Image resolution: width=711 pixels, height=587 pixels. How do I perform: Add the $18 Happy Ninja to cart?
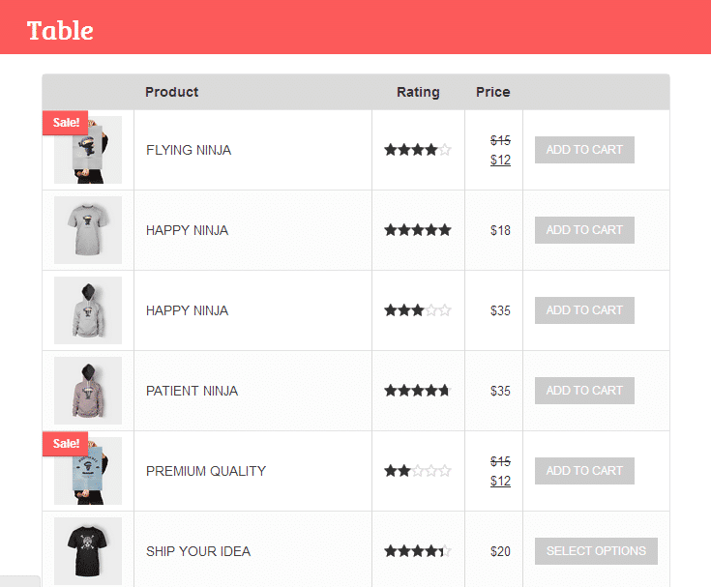[x=584, y=230]
